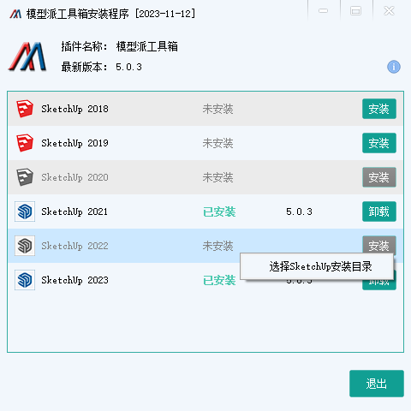411x411 pixels.
Task: Click the red SketchUp 2018 icon
Action: coord(25,109)
